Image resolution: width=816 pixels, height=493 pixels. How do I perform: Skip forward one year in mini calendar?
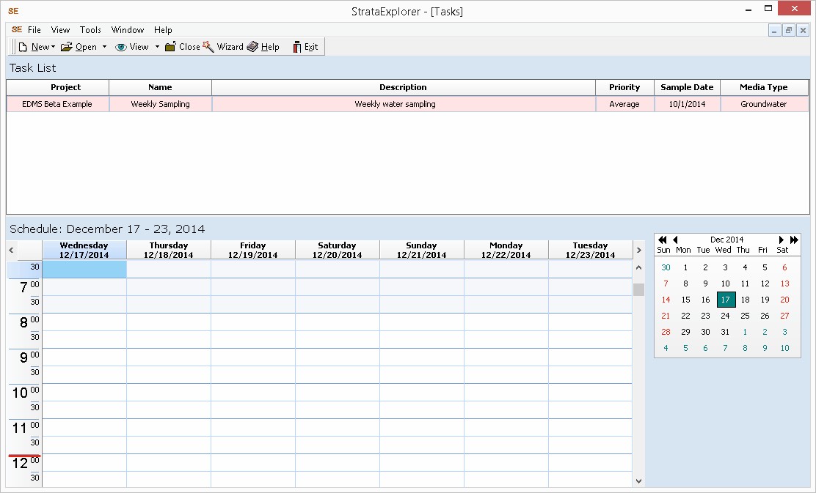click(794, 240)
